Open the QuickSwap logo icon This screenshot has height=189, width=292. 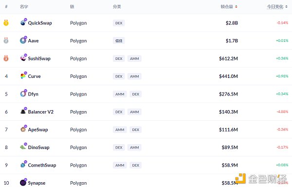click(23, 23)
